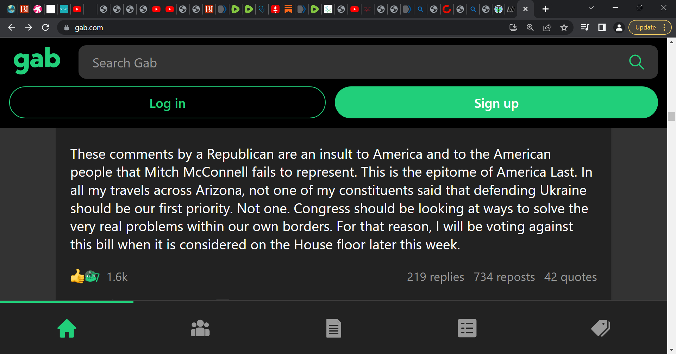Open the media control playlist icon
The height and width of the screenshot is (354, 676).
tap(585, 27)
